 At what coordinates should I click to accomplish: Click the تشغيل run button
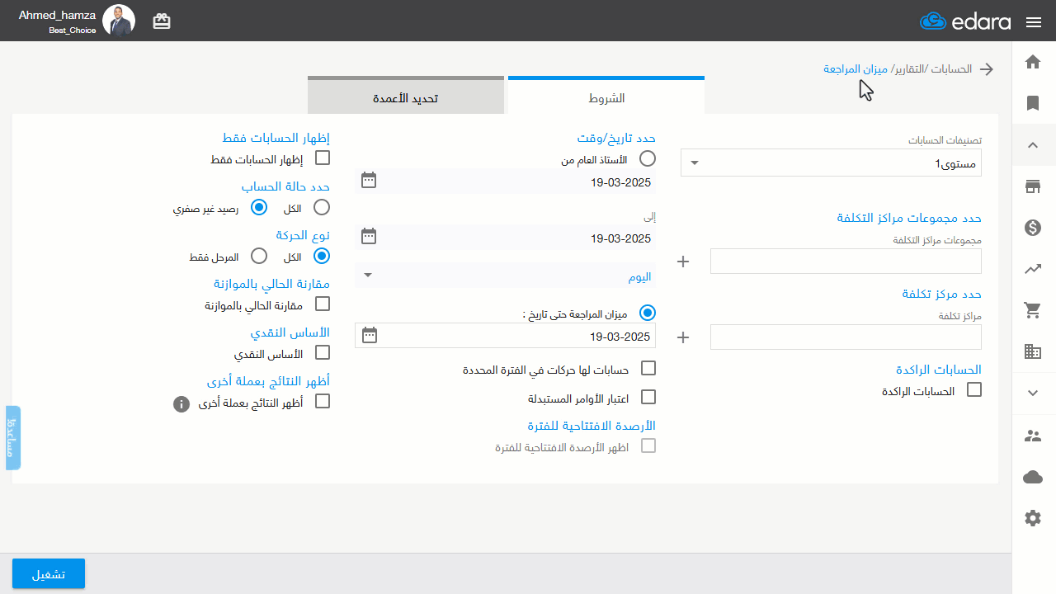[49, 573]
